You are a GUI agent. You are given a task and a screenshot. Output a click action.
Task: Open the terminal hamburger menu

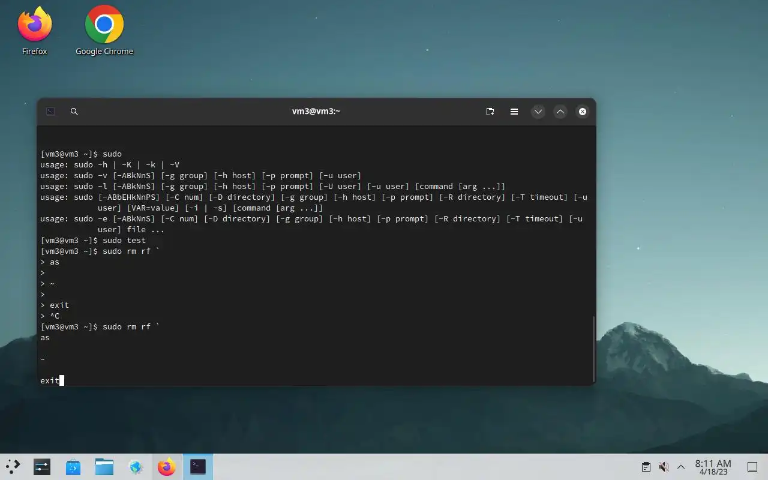514,112
